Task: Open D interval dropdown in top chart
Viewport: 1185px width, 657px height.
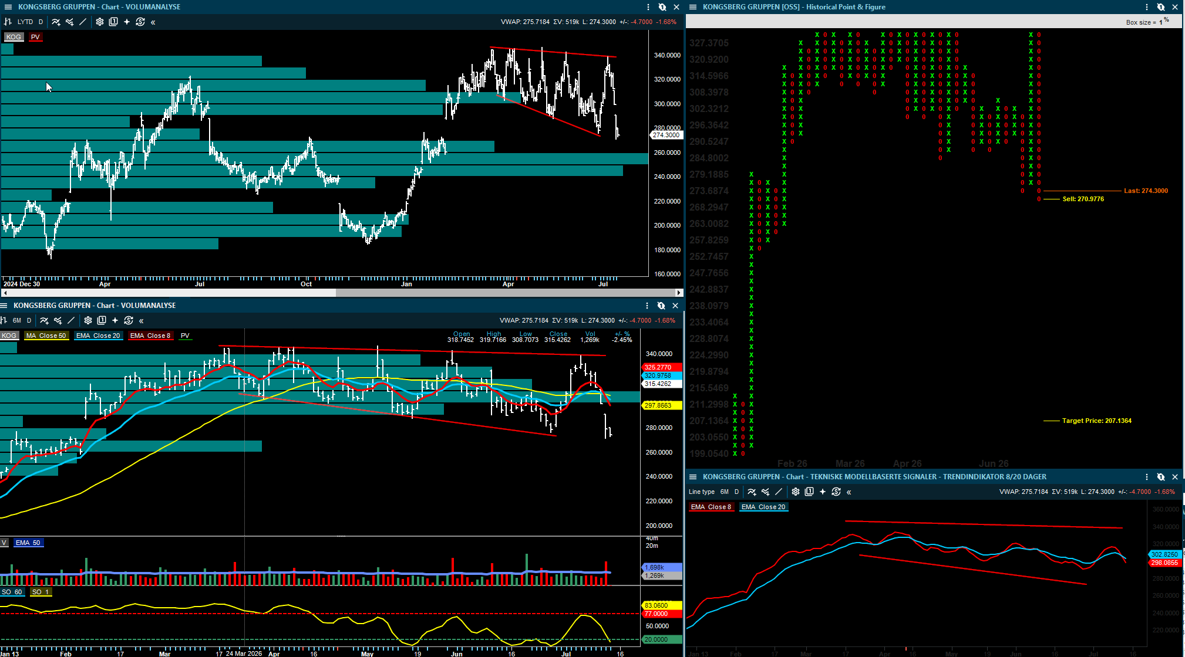Action: pyautogui.click(x=41, y=22)
